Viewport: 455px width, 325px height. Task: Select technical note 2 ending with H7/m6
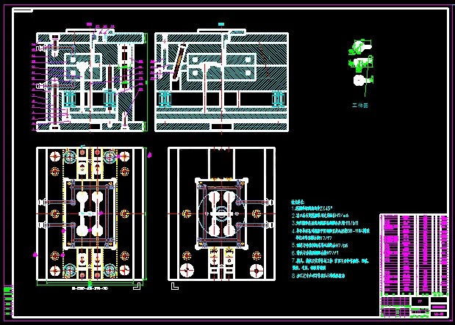[x=320, y=216]
